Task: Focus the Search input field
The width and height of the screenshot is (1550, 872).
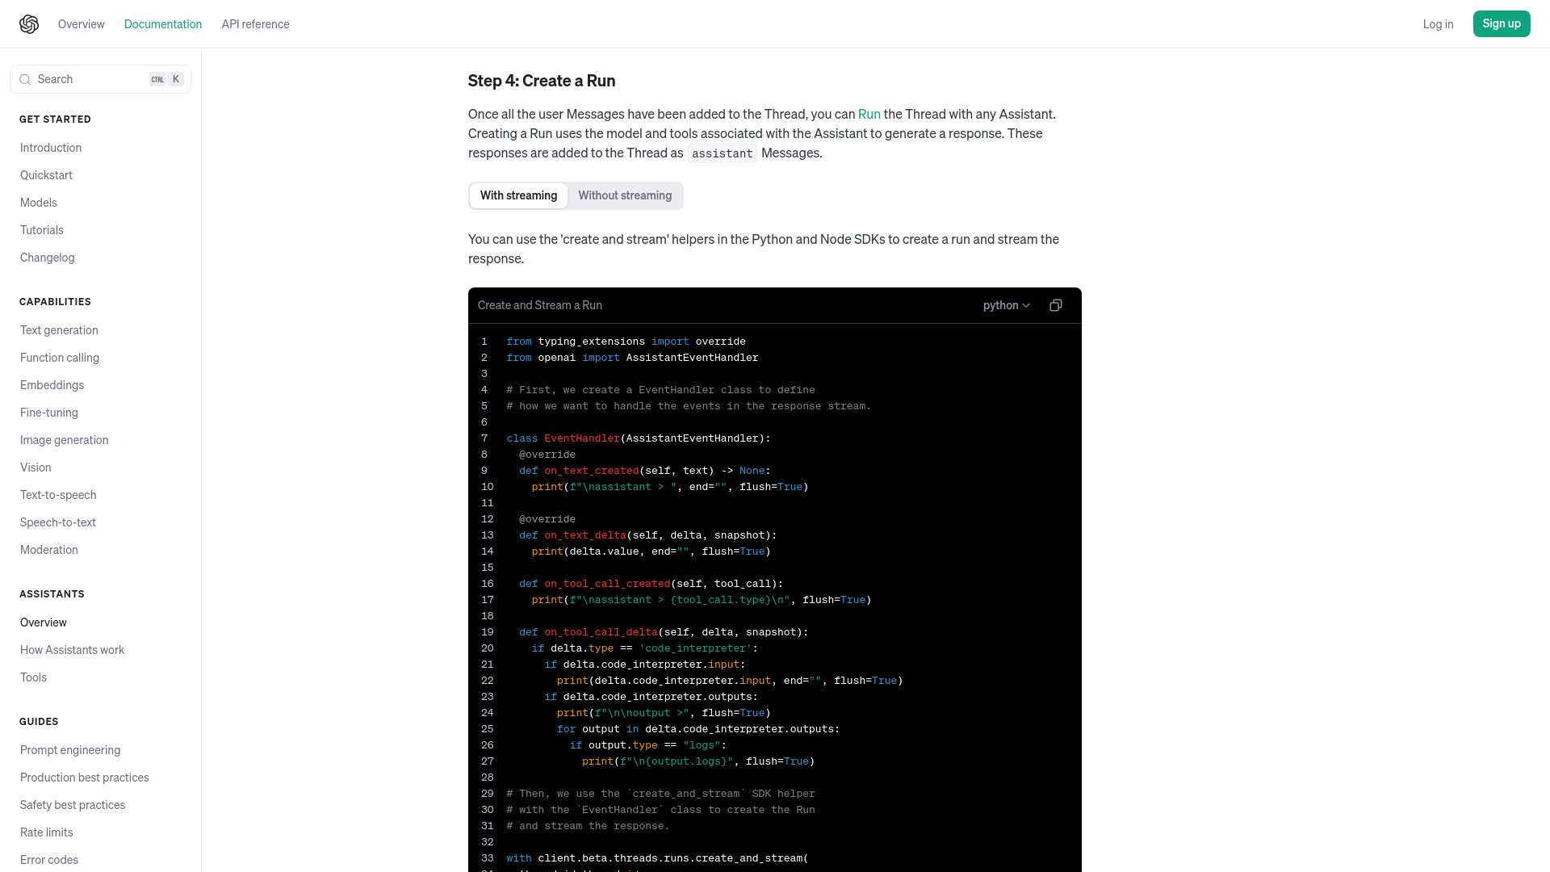Action: tap(100, 79)
